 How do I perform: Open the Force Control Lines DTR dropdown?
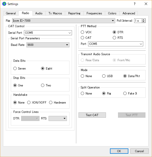point(30,118)
